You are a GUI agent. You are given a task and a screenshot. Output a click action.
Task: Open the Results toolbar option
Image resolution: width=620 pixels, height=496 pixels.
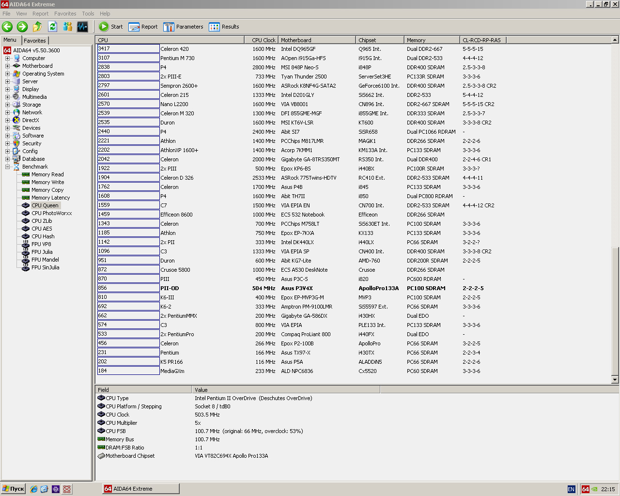224,27
